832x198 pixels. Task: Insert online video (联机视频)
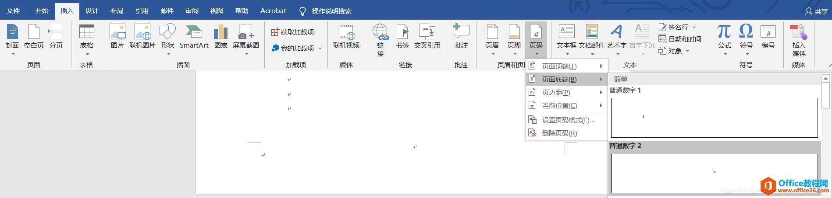346,37
